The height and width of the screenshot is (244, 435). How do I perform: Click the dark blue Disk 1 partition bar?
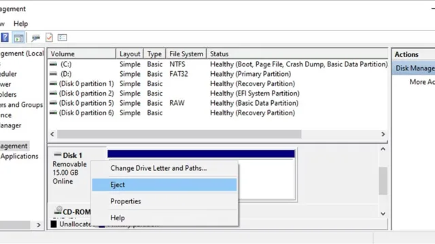tap(201, 154)
